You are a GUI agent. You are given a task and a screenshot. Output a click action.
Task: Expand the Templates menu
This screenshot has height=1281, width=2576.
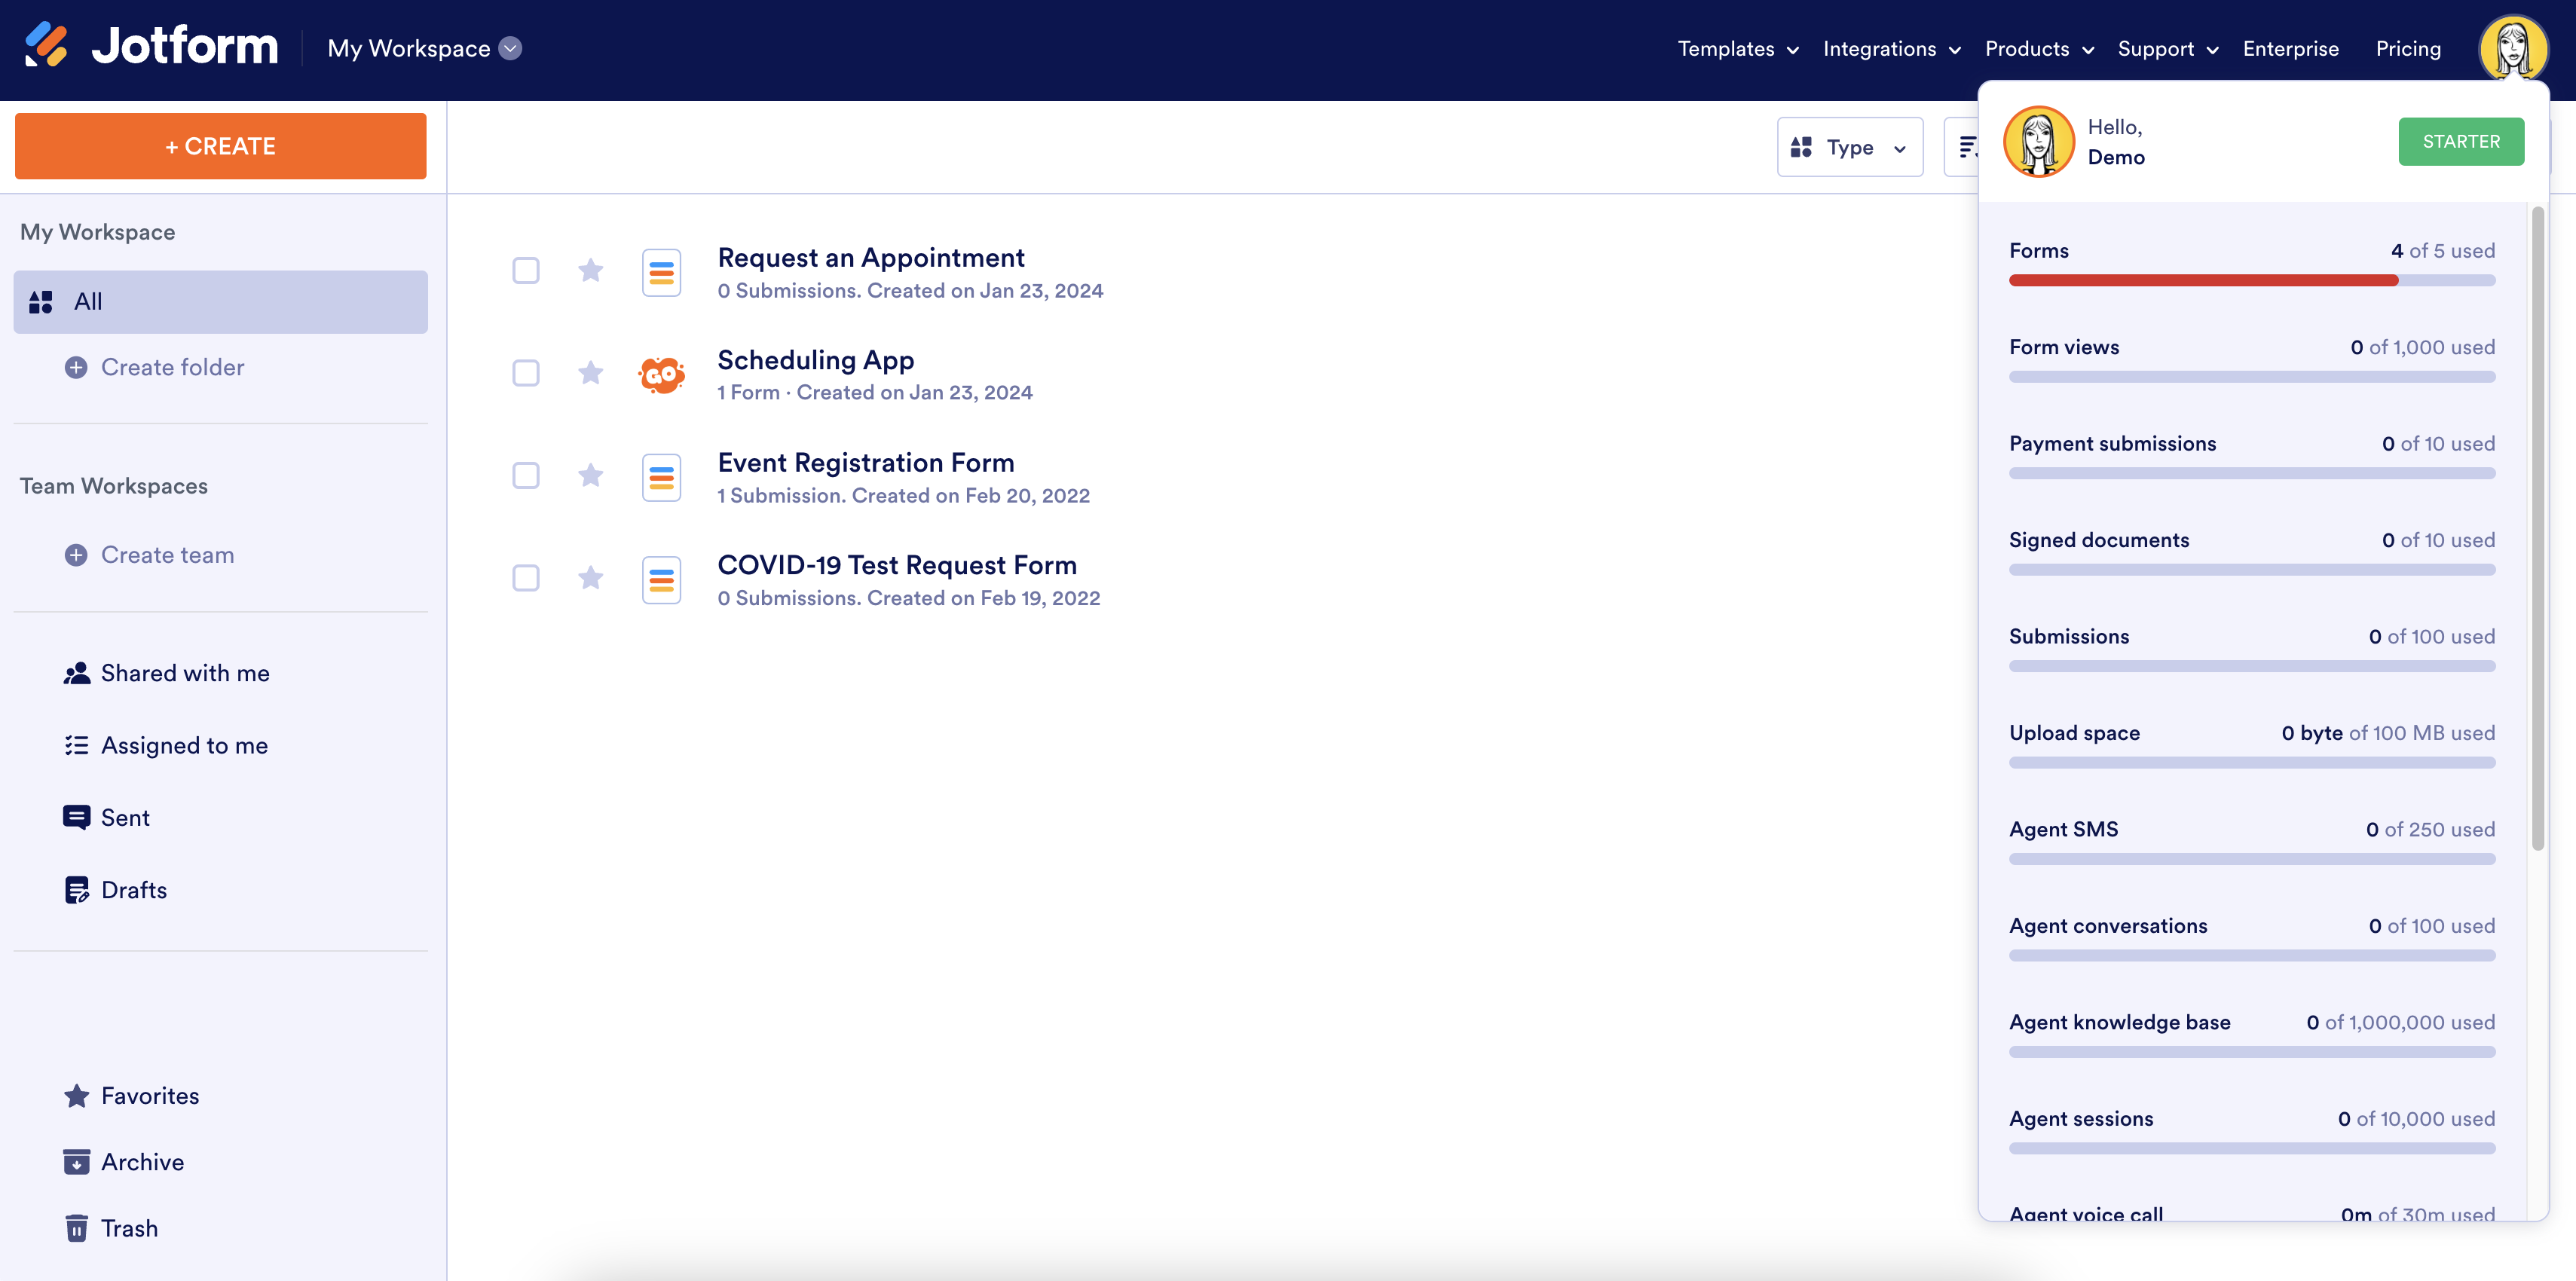pos(1738,48)
